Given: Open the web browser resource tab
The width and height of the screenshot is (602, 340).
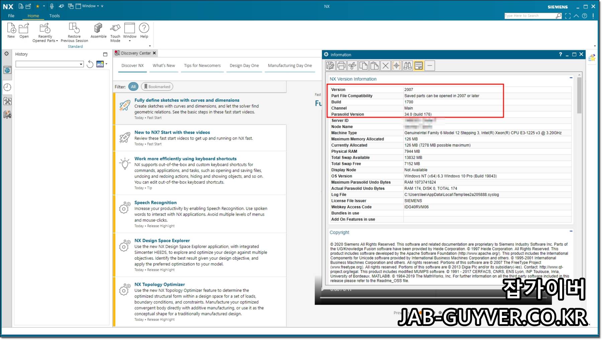Looking at the screenshot, I should [7, 70].
